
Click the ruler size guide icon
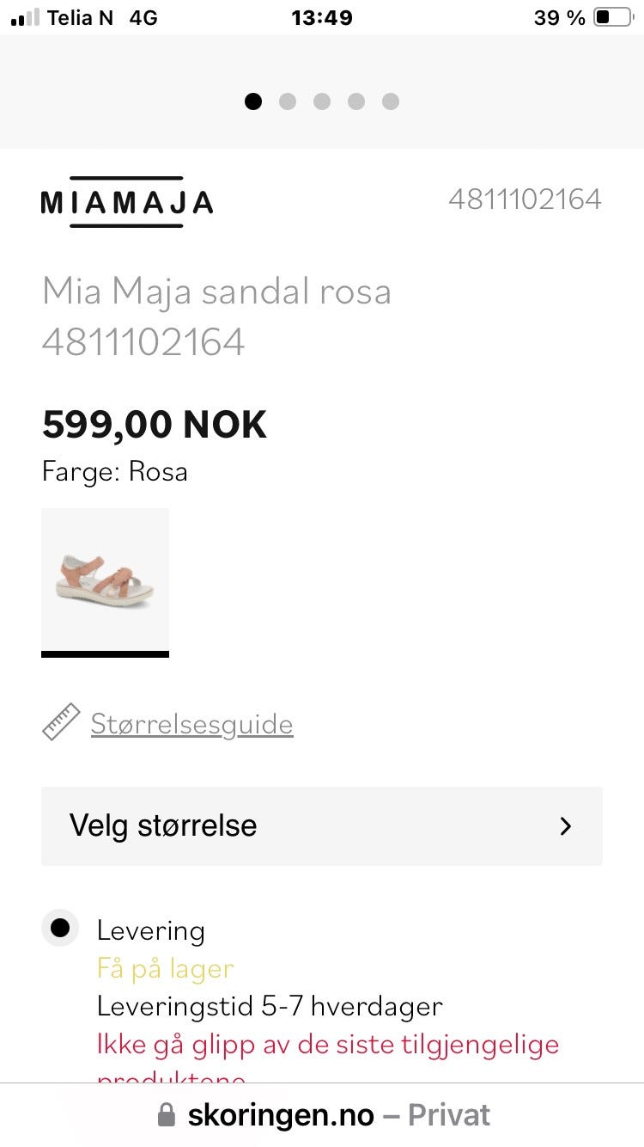coord(61,723)
